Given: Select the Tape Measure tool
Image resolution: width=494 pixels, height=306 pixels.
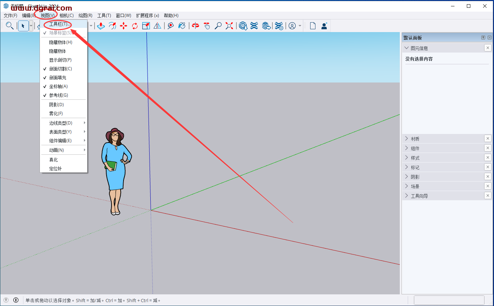Looking at the screenshot, I should pyautogui.click(x=171, y=26).
